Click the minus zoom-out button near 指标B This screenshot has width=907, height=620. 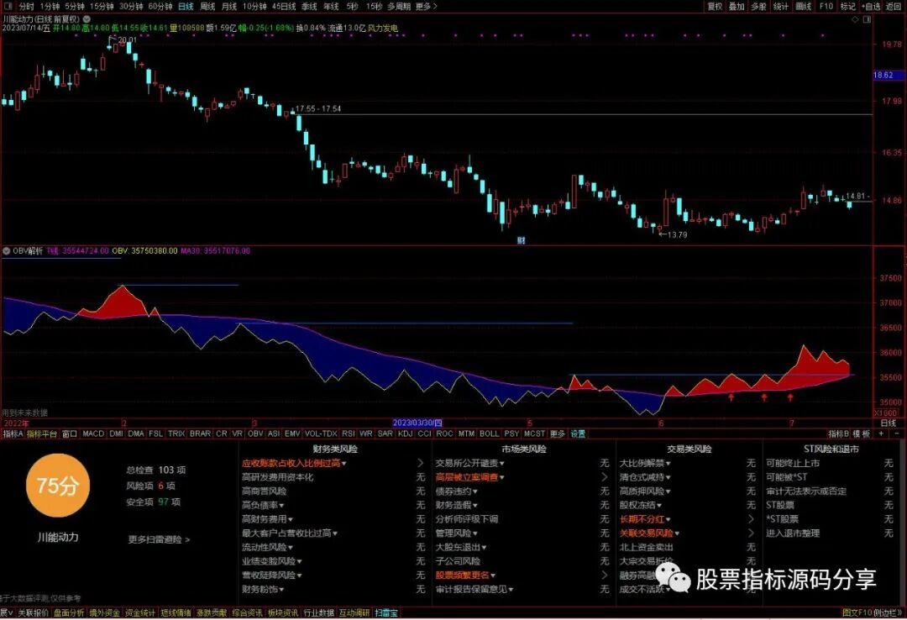coord(897,433)
